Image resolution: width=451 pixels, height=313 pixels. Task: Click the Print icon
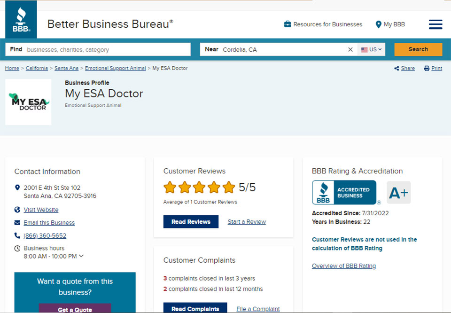427,69
